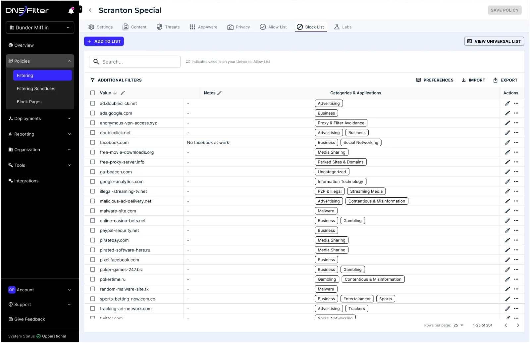Go to the previous page of results
The width and height of the screenshot is (530, 343).
[x=506, y=325]
